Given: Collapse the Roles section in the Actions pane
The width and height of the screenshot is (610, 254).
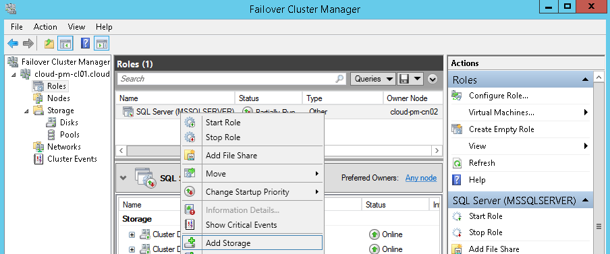Looking at the screenshot, I should (585, 80).
